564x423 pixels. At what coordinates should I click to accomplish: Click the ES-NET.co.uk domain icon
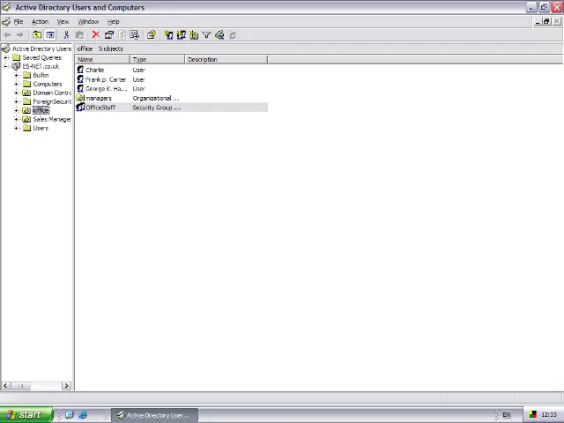(16, 66)
